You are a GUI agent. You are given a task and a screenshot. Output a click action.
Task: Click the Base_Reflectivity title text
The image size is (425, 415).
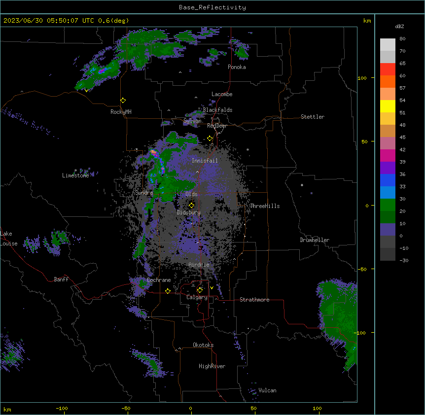point(212,7)
